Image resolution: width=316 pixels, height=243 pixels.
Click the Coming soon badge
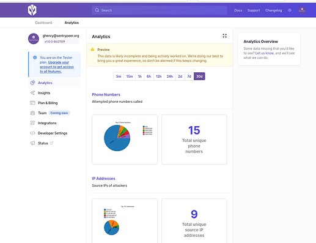(x=59, y=113)
